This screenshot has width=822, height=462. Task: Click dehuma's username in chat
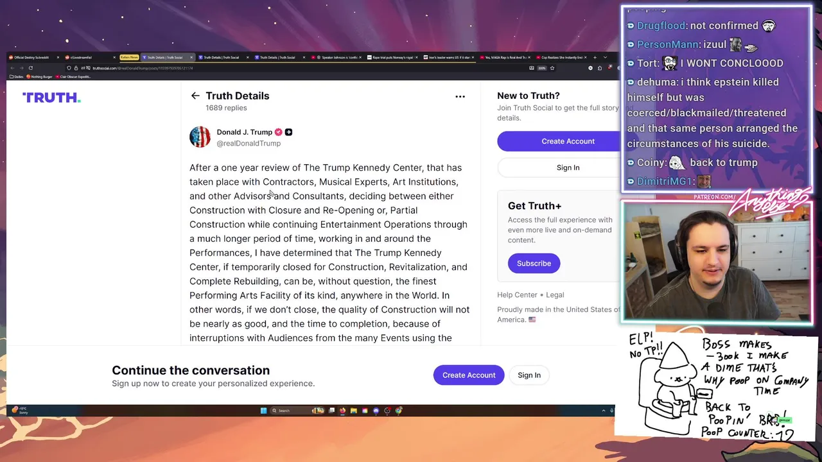(x=657, y=82)
